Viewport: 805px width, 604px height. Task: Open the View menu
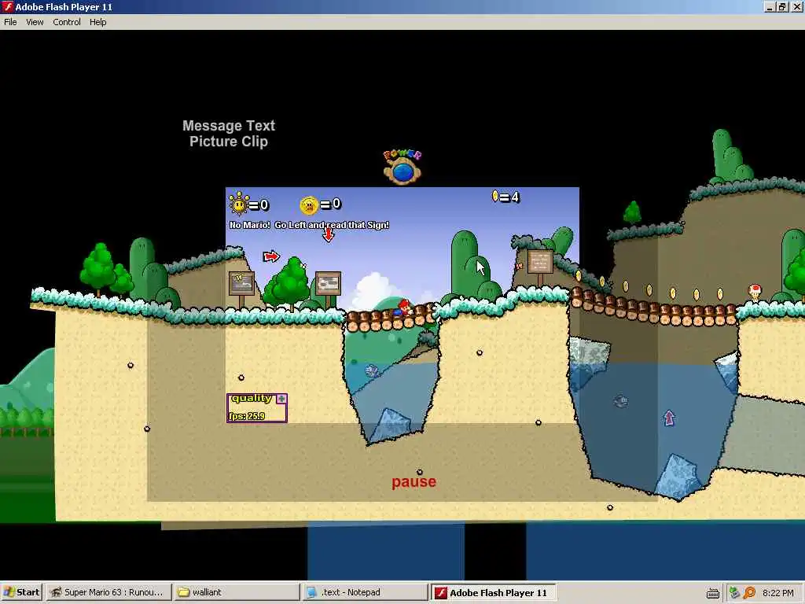point(35,22)
